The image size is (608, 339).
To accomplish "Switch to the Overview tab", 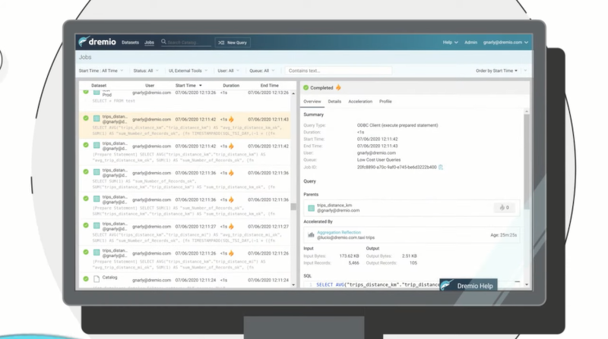I will coord(312,102).
